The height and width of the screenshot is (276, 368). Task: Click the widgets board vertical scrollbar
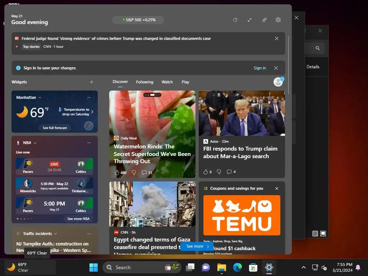click(288, 65)
